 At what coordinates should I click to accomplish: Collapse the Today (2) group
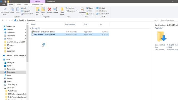tap(31, 28)
